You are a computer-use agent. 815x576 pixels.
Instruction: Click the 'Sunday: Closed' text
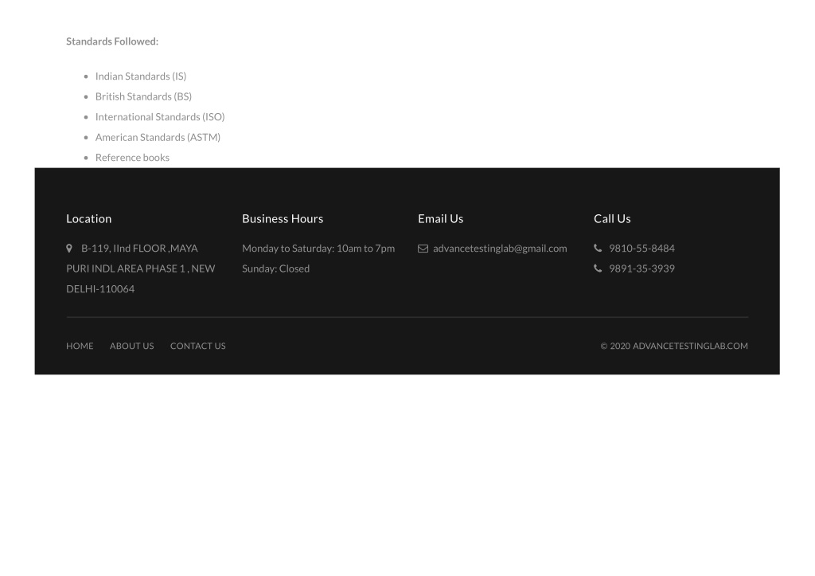[x=275, y=269]
